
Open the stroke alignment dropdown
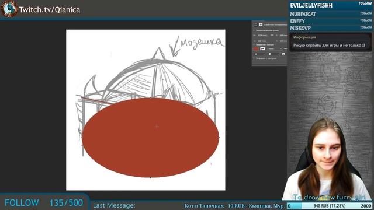coord(259,54)
